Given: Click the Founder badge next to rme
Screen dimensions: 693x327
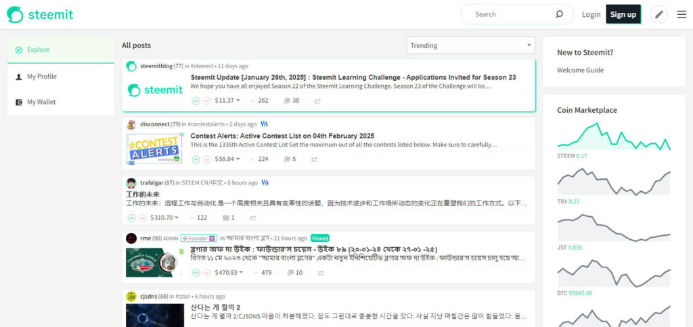Looking at the screenshot, I should [198, 238].
